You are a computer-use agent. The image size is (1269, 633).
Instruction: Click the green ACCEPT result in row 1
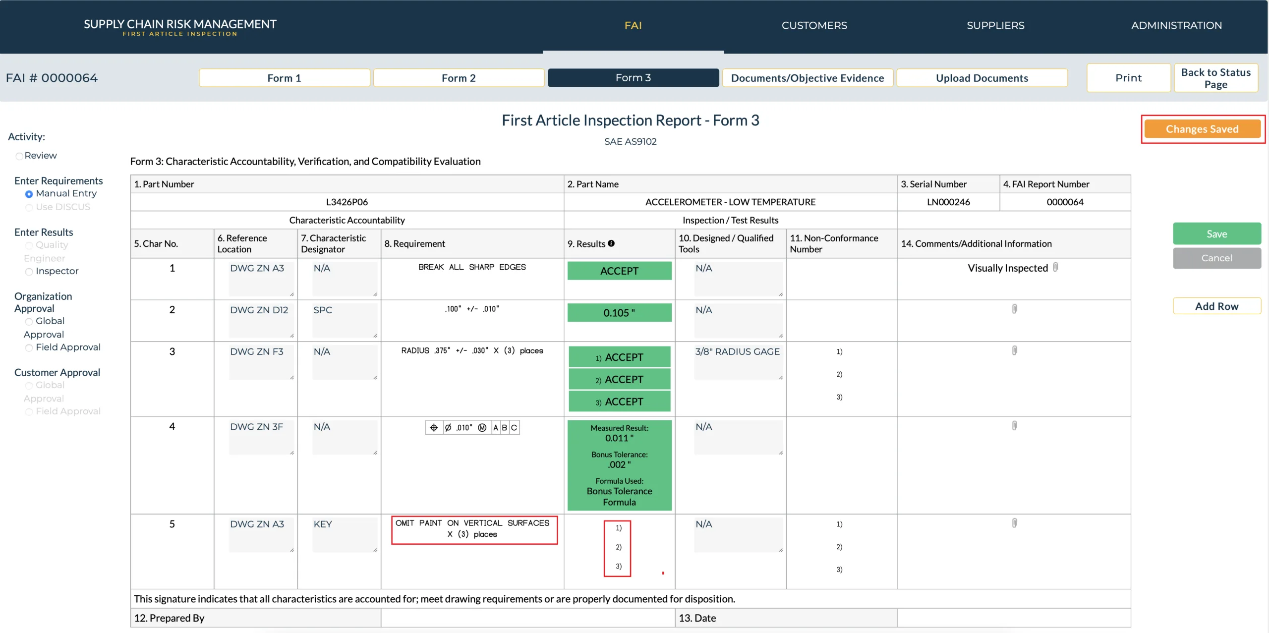[x=619, y=271]
